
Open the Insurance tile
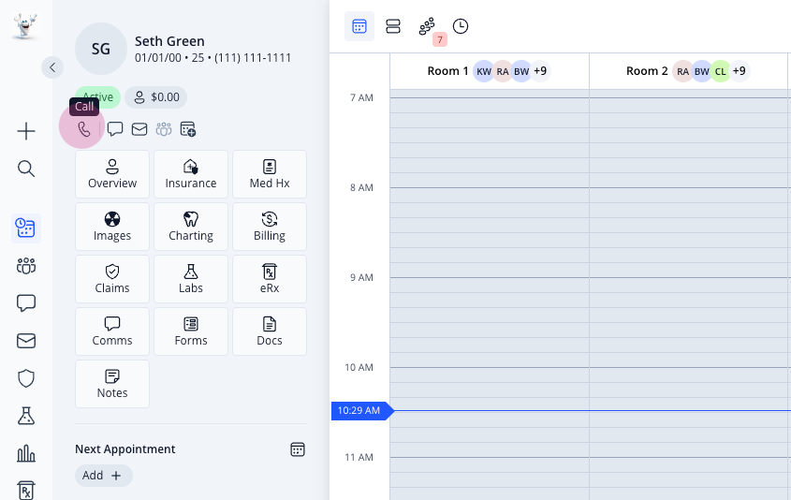pos(191,174)
